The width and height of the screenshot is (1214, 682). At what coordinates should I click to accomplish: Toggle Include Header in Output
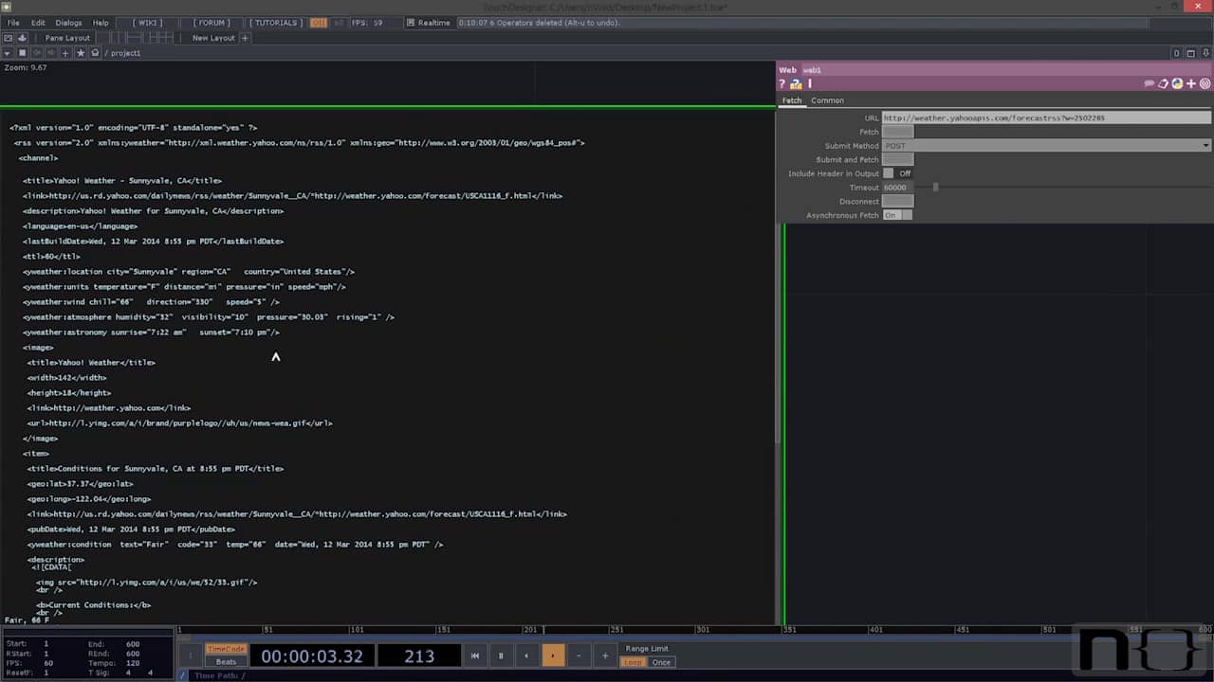point(889,173)
